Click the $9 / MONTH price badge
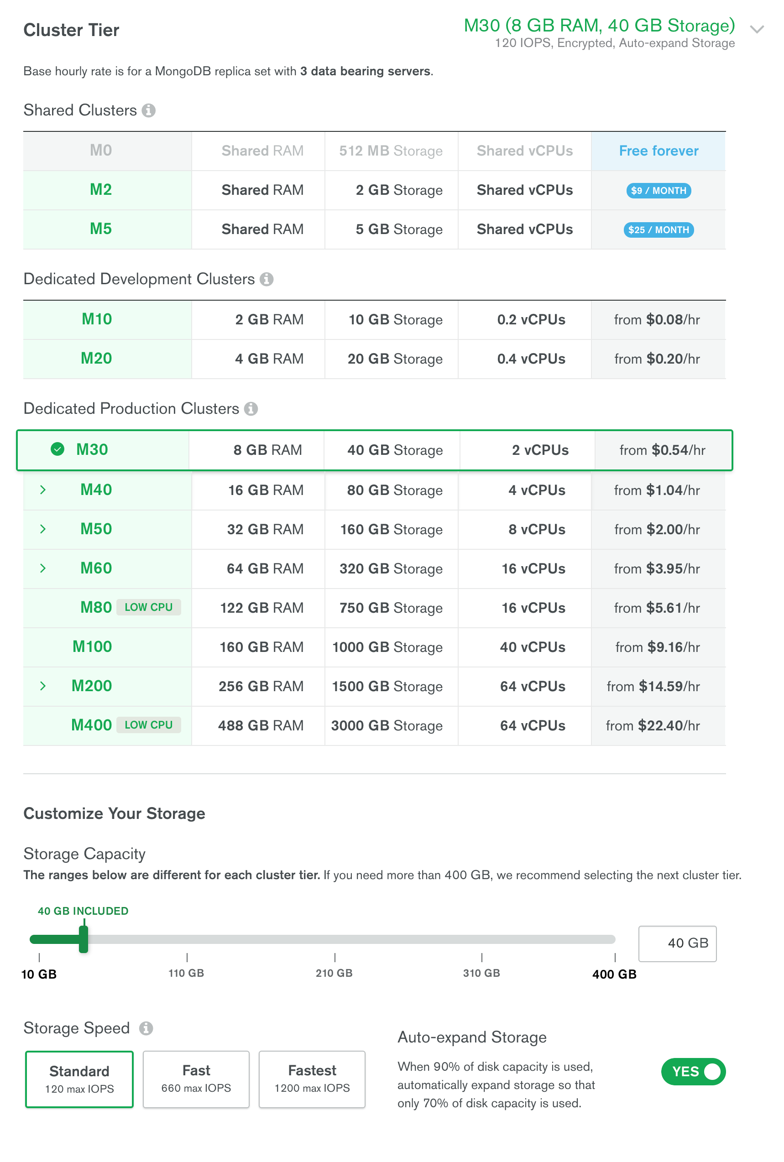The image size is (784, 1162). tap(658, 190)
